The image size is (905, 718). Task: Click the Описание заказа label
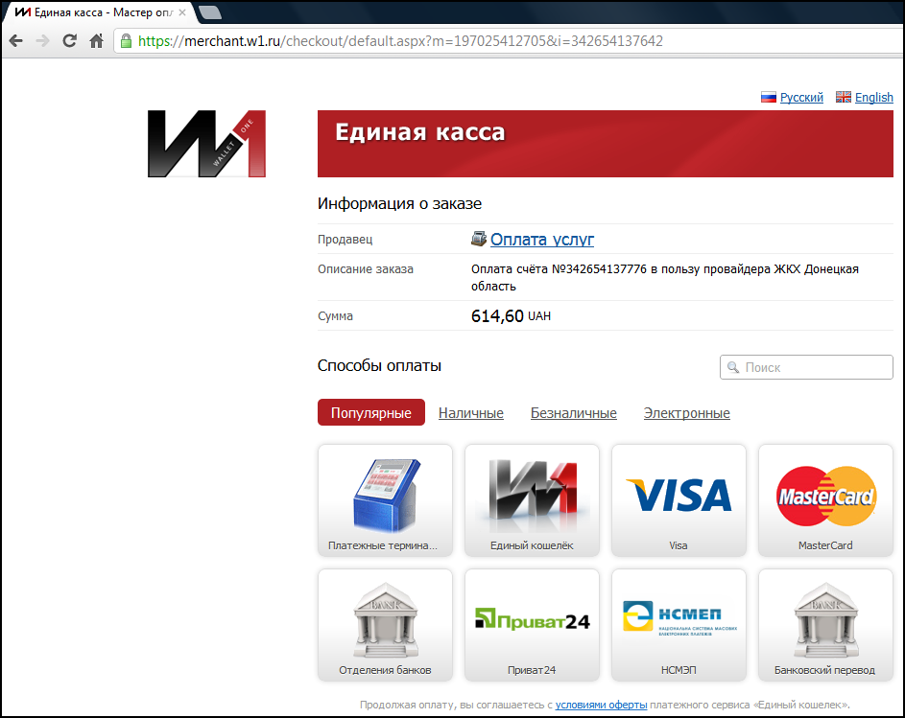(x=366, y=269)
